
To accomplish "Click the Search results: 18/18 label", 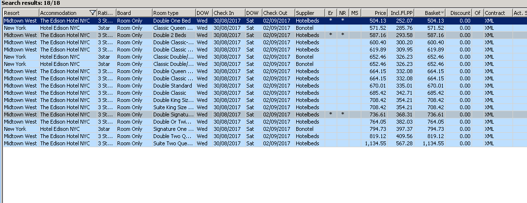I will point(30,3).
